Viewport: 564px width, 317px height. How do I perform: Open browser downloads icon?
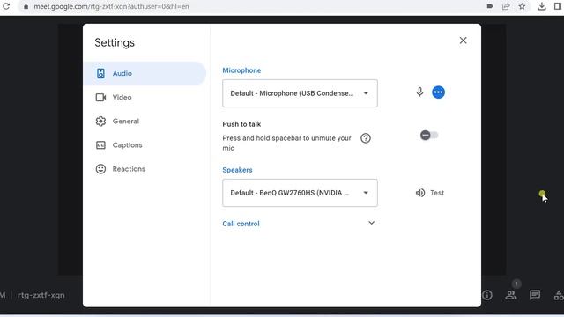542,6
